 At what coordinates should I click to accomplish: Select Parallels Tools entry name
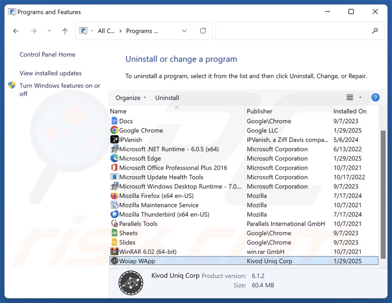coord(138,224)
